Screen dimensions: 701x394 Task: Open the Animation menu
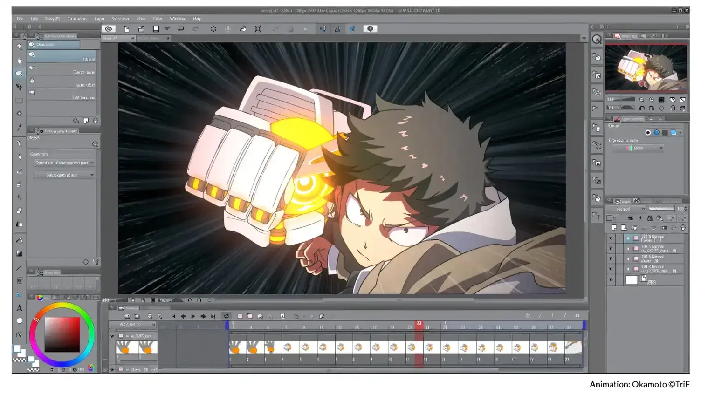coord(77,19)
